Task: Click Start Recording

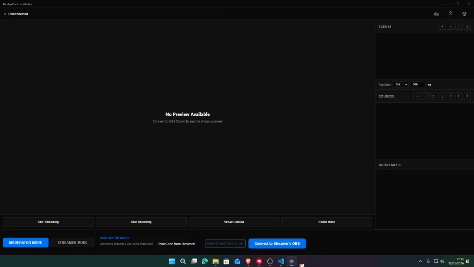Action: pyautogui.click(x=141, y=222)
